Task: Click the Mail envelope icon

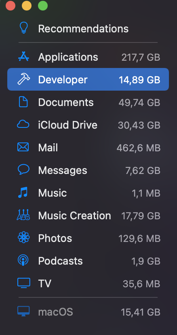Action: click(23, 147)
